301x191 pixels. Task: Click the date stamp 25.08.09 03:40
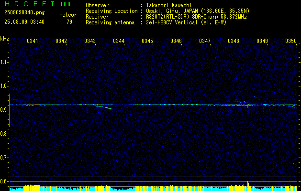coord(24,22)
